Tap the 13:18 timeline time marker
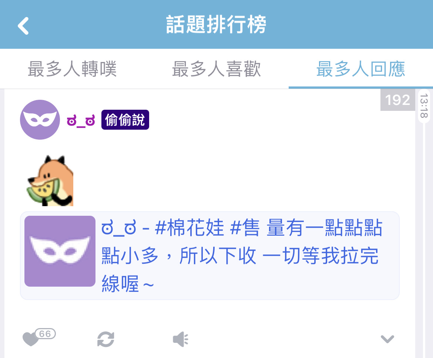 coord(424,106)
